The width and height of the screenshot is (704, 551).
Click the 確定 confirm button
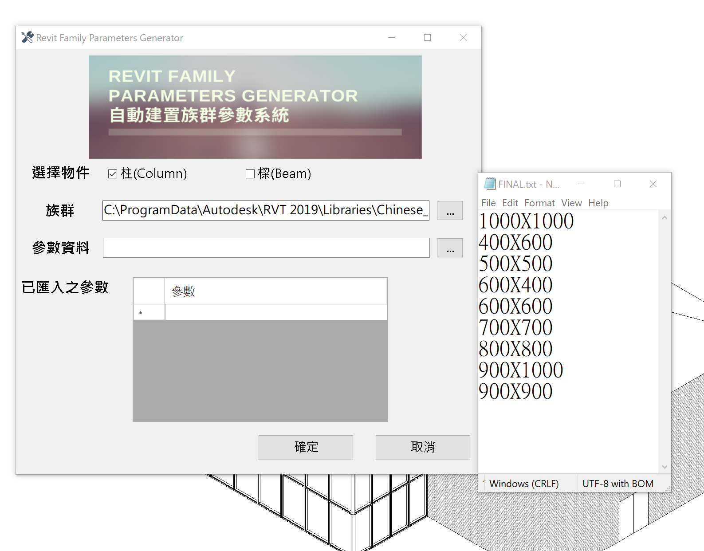[x=306, y=447]
